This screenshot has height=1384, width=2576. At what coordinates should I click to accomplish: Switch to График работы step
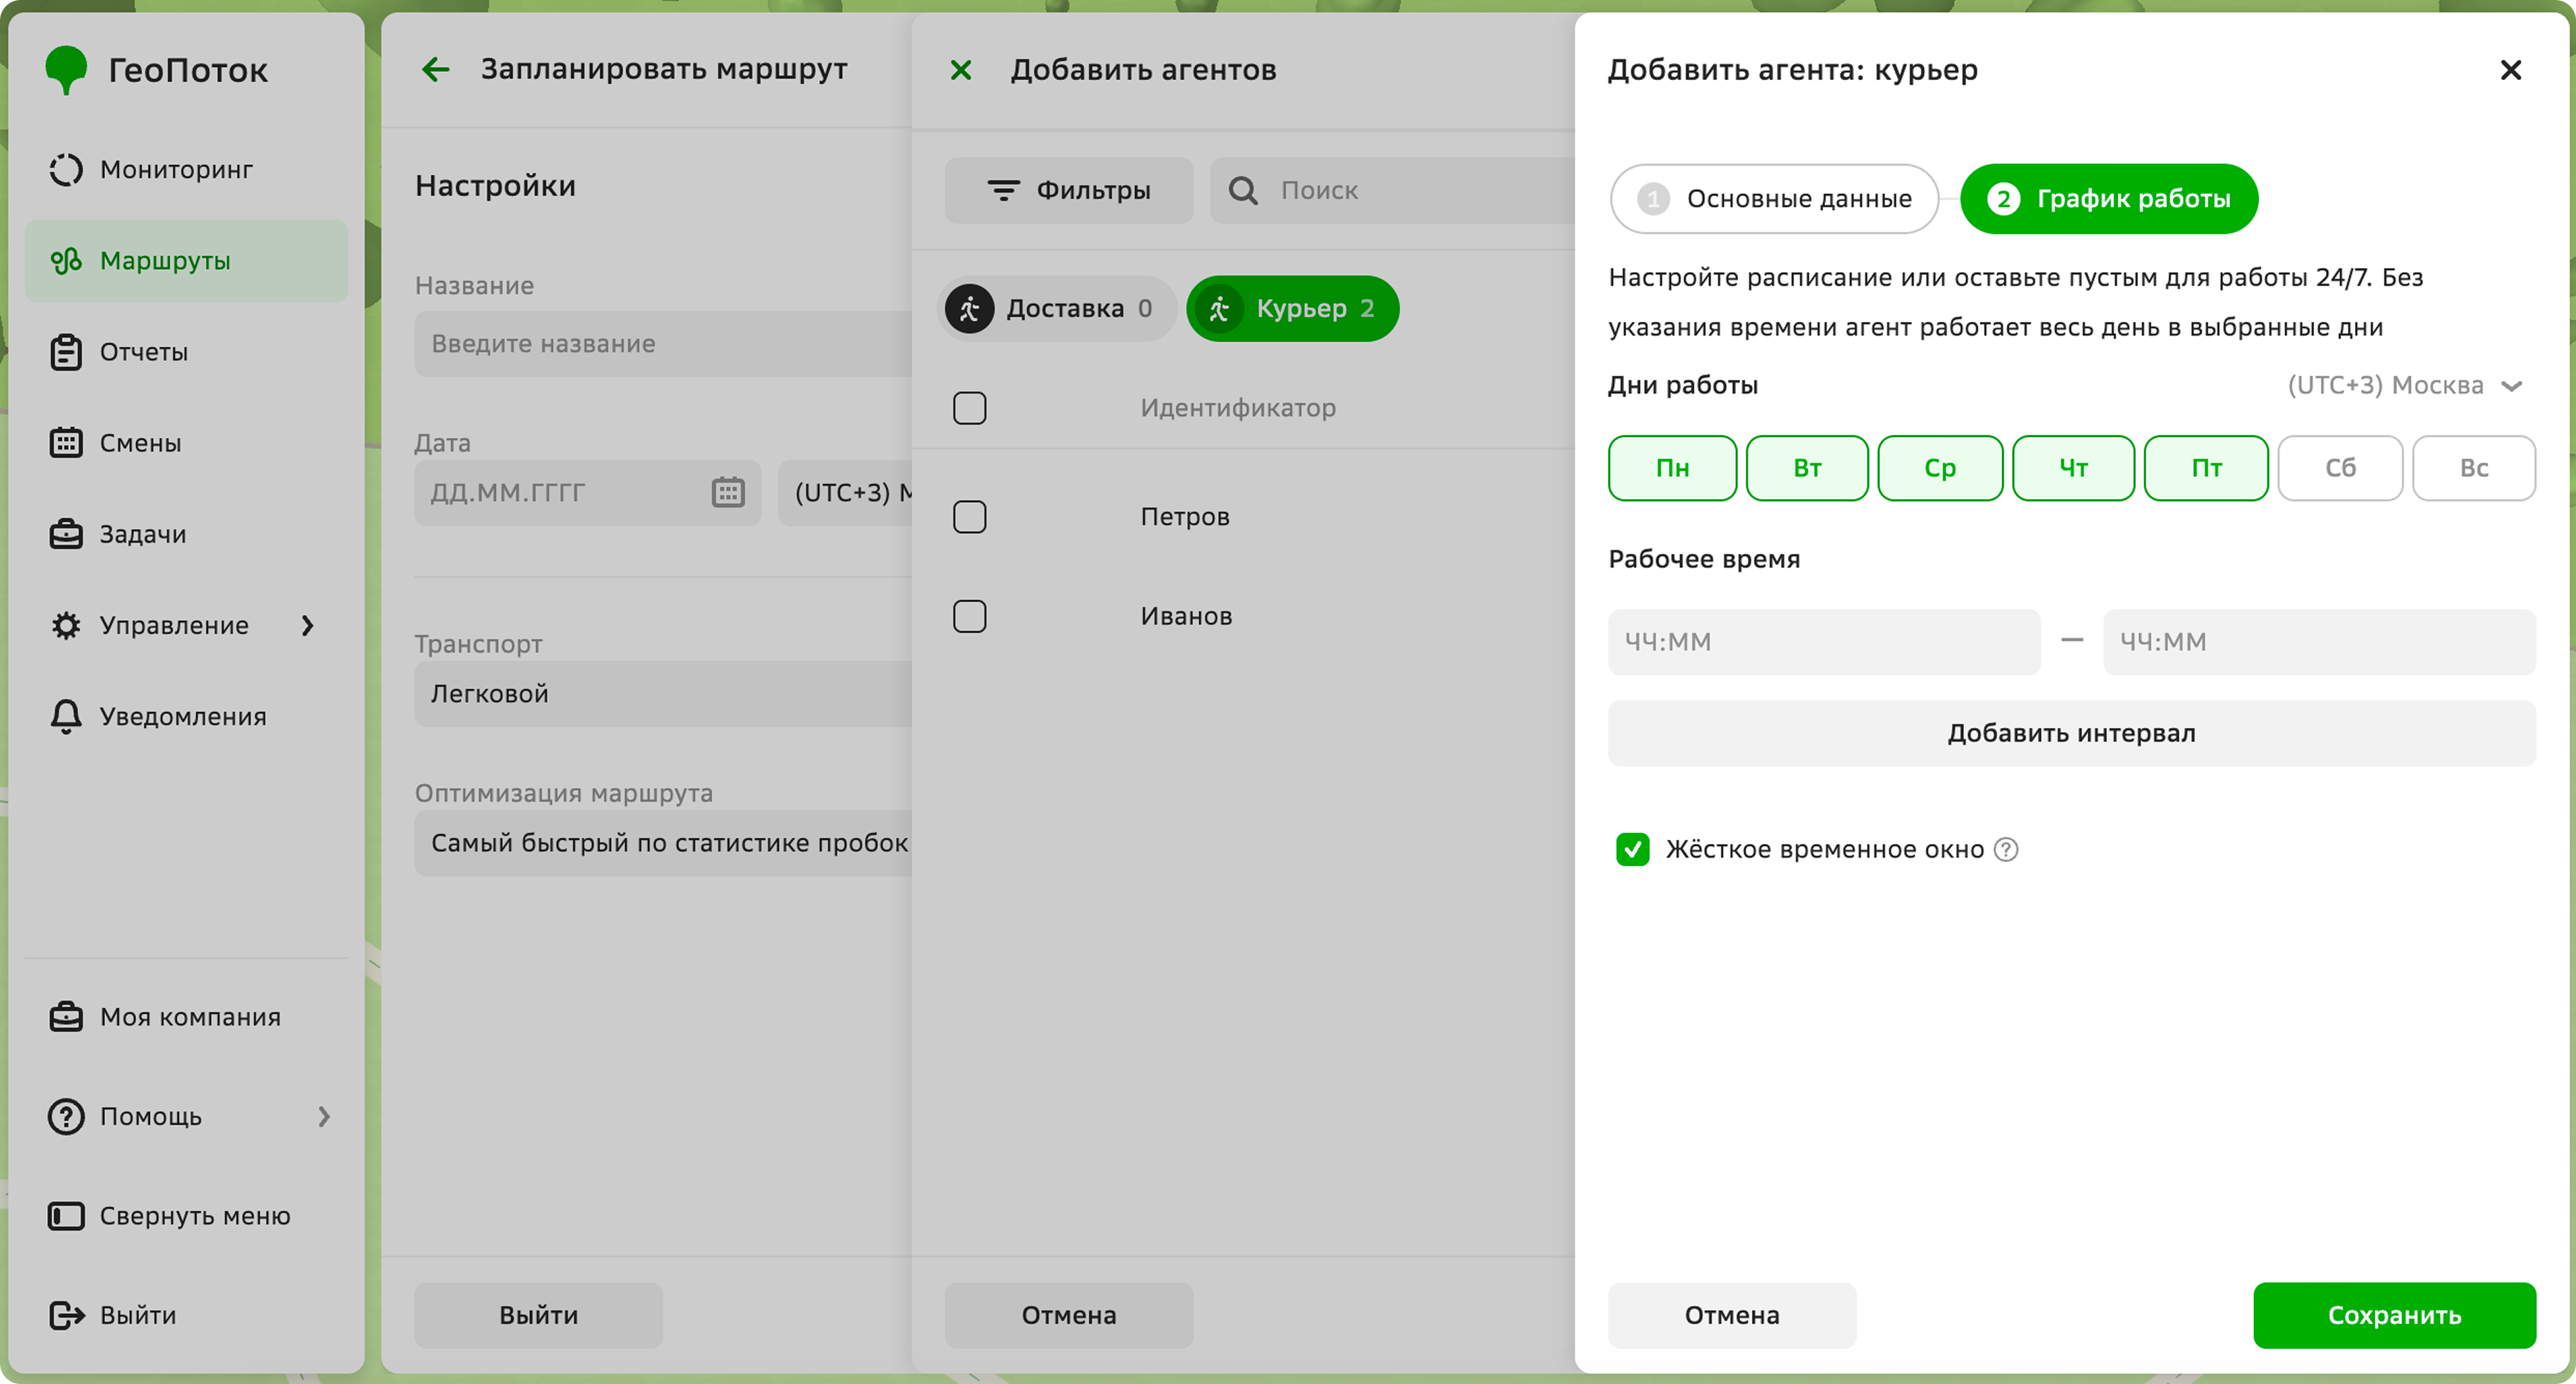(x=2109, y=199)
